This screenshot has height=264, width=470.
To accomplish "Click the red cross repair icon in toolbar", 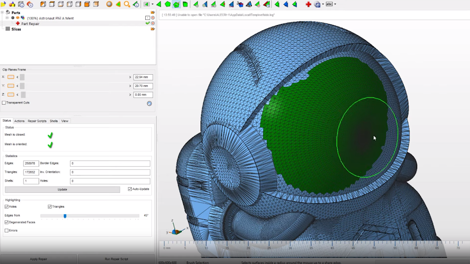I will [x=308, y=4].
